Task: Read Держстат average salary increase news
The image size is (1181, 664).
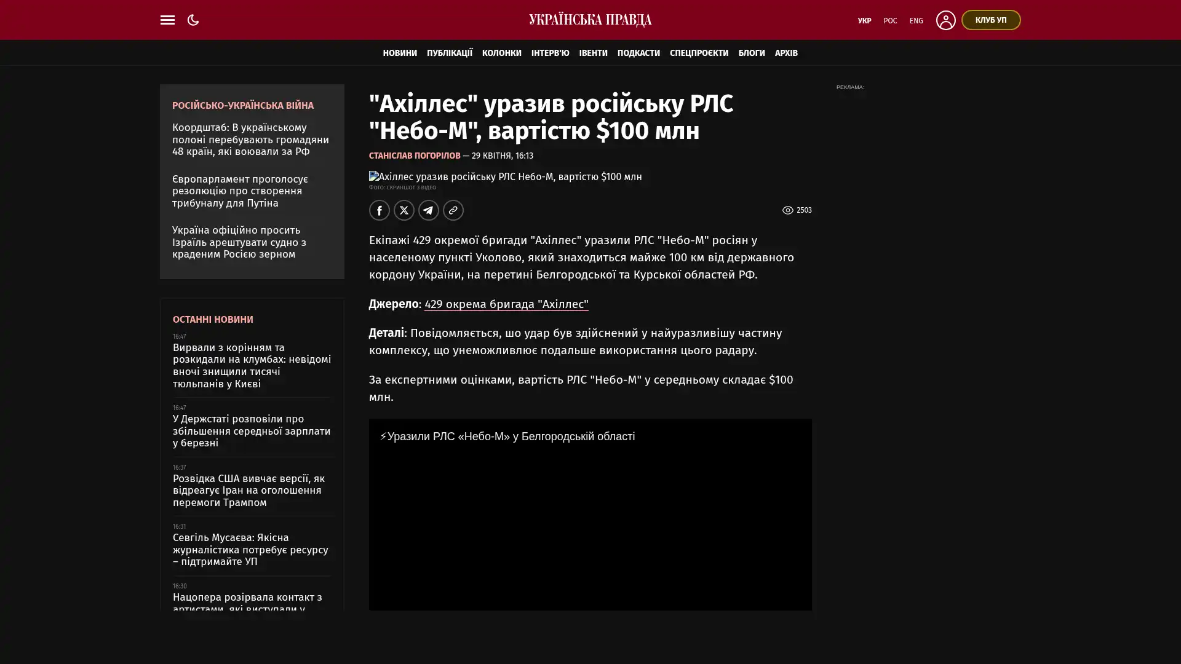Action: coord(252,430)
